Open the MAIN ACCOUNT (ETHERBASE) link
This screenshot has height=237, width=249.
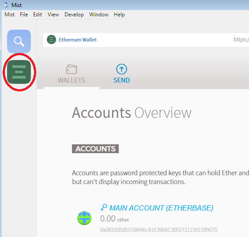click(x=161, y=208)
